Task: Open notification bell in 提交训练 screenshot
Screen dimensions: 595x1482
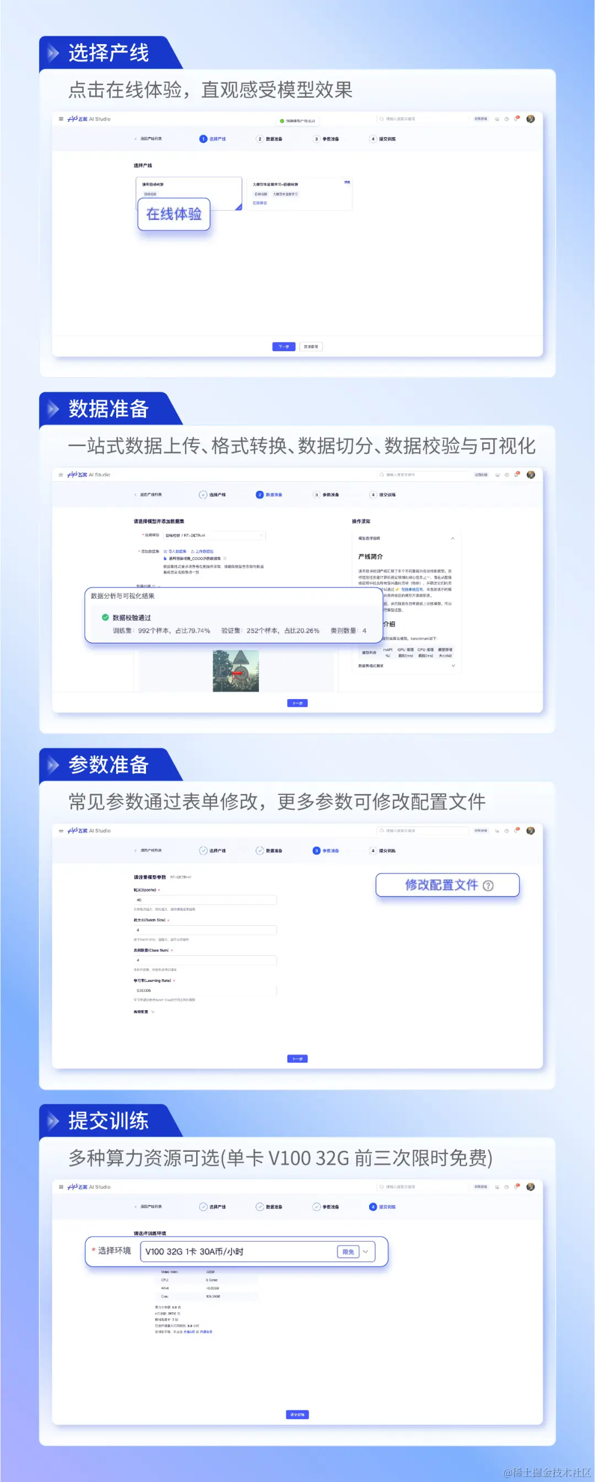Action: click(x=516, y=1187)
